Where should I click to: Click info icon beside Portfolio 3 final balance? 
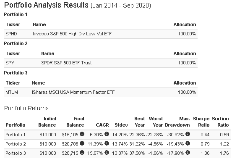tap(82, 152)
